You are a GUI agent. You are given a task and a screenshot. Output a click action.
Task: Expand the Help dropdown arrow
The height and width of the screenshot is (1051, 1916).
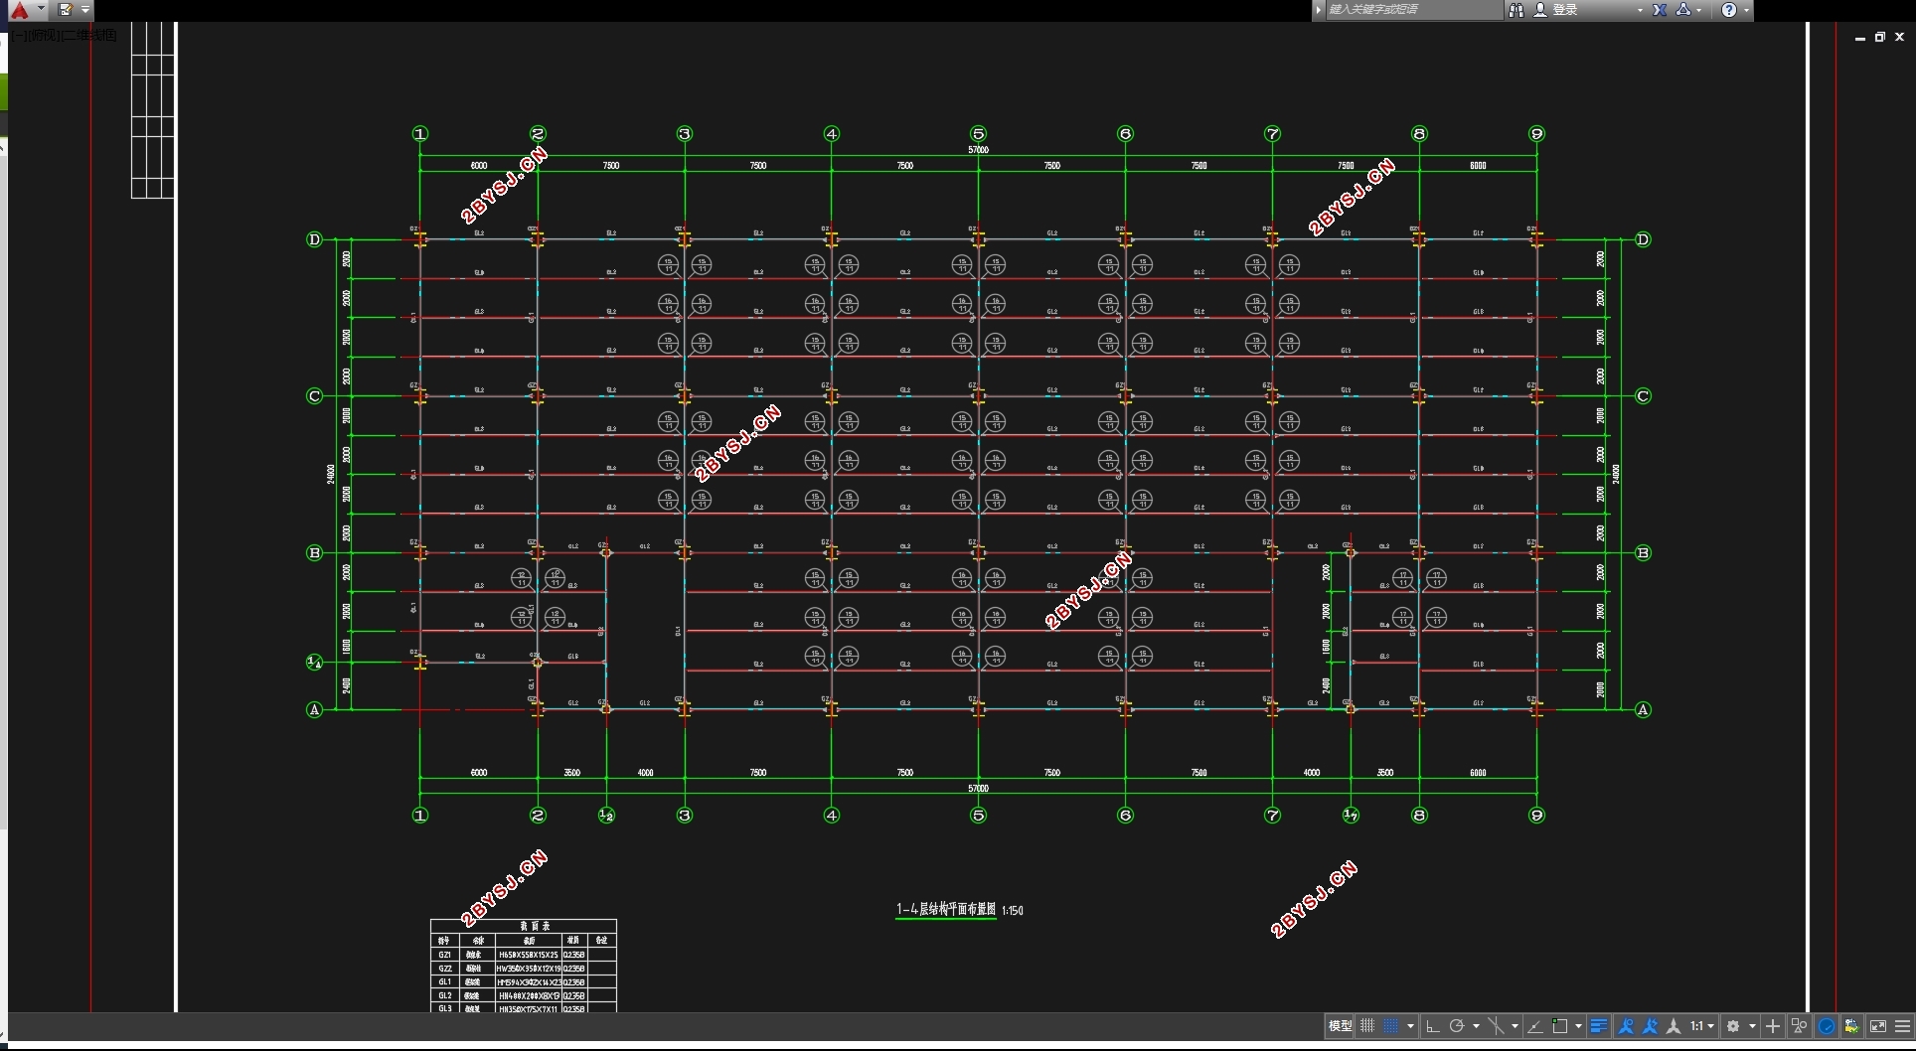pos(1746,10)
